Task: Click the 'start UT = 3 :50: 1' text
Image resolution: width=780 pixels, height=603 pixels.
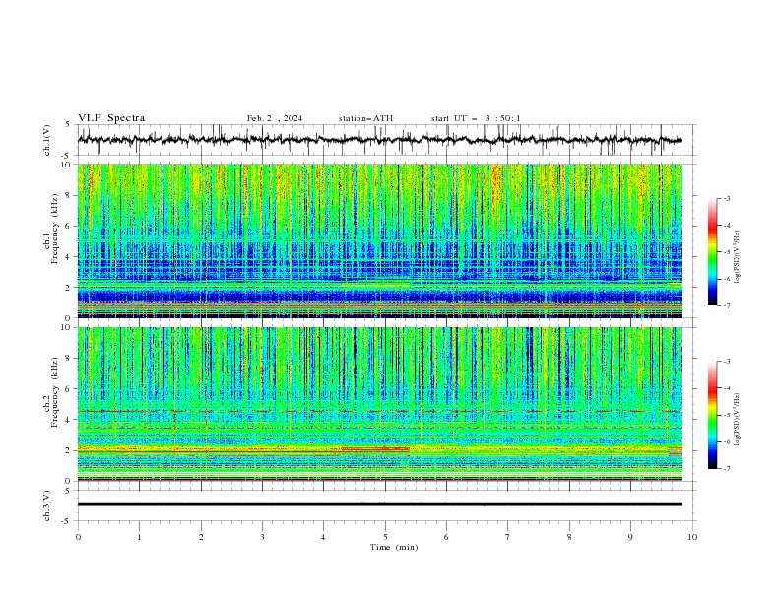Action: 476,118
